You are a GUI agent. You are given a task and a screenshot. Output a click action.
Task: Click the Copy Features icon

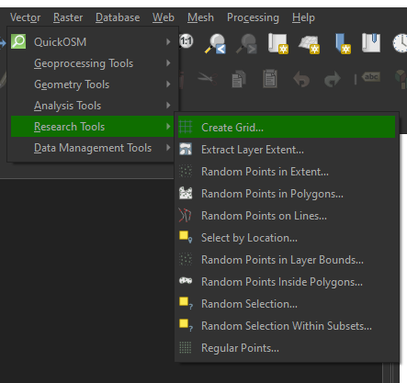(239, 79)
